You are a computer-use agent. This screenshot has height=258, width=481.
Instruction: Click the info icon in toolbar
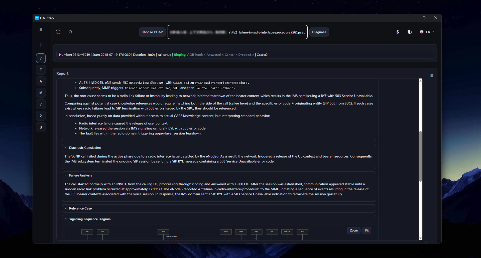click(x=58, y=32)
